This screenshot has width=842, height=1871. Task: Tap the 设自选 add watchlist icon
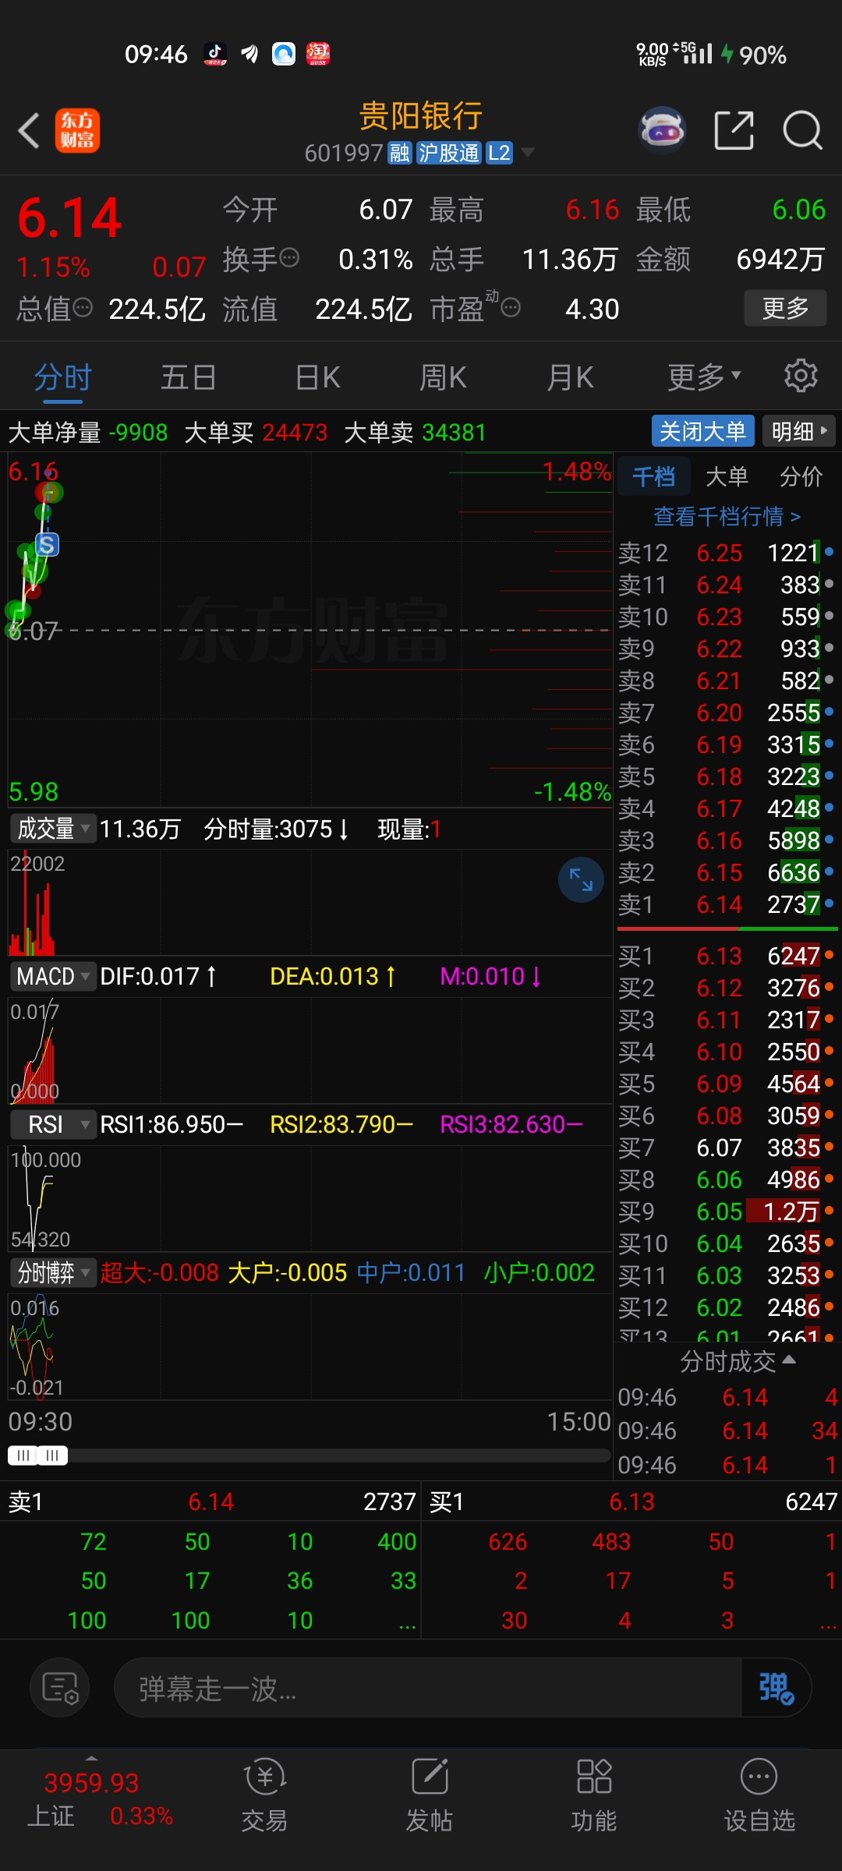(759, 1795)
